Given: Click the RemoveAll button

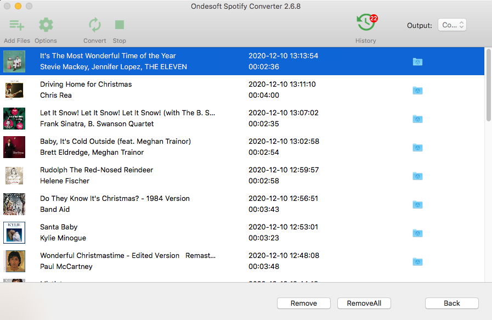Looking at the screenshot, I should point(364,304).
